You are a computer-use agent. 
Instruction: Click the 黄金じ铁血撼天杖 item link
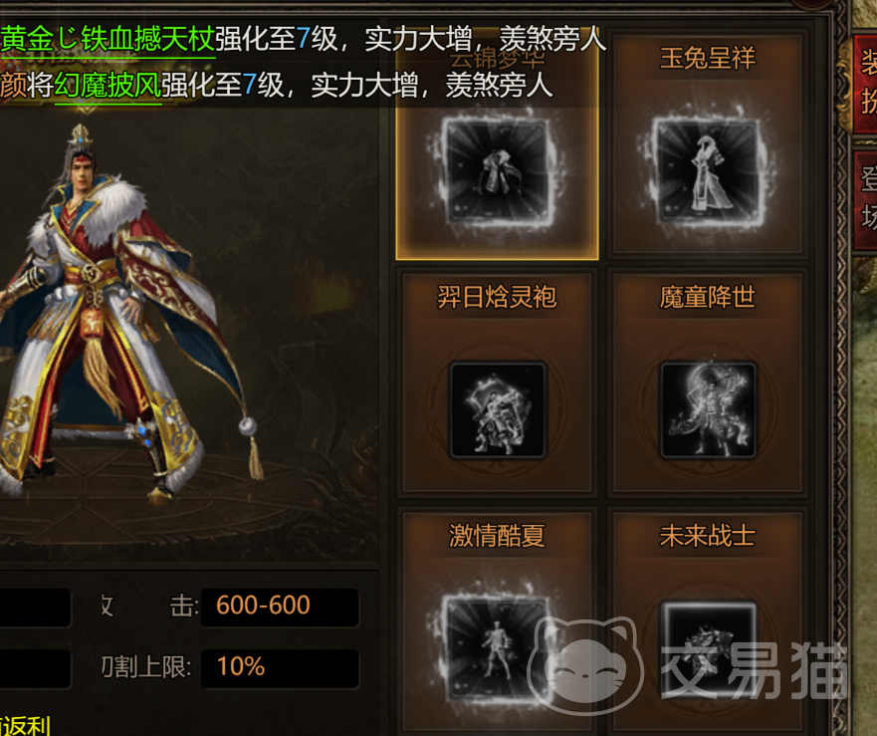point(108,39)
